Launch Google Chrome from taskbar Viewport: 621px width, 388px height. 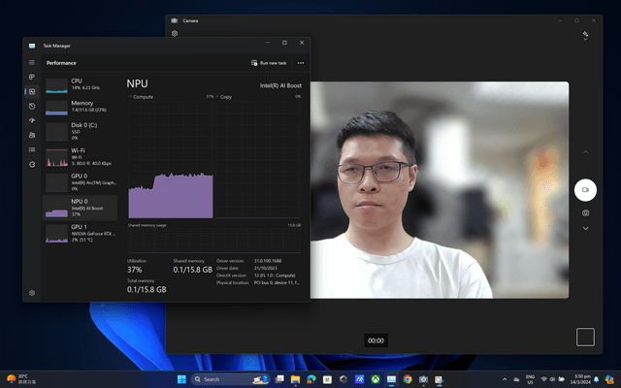click(x=408, y=379)
